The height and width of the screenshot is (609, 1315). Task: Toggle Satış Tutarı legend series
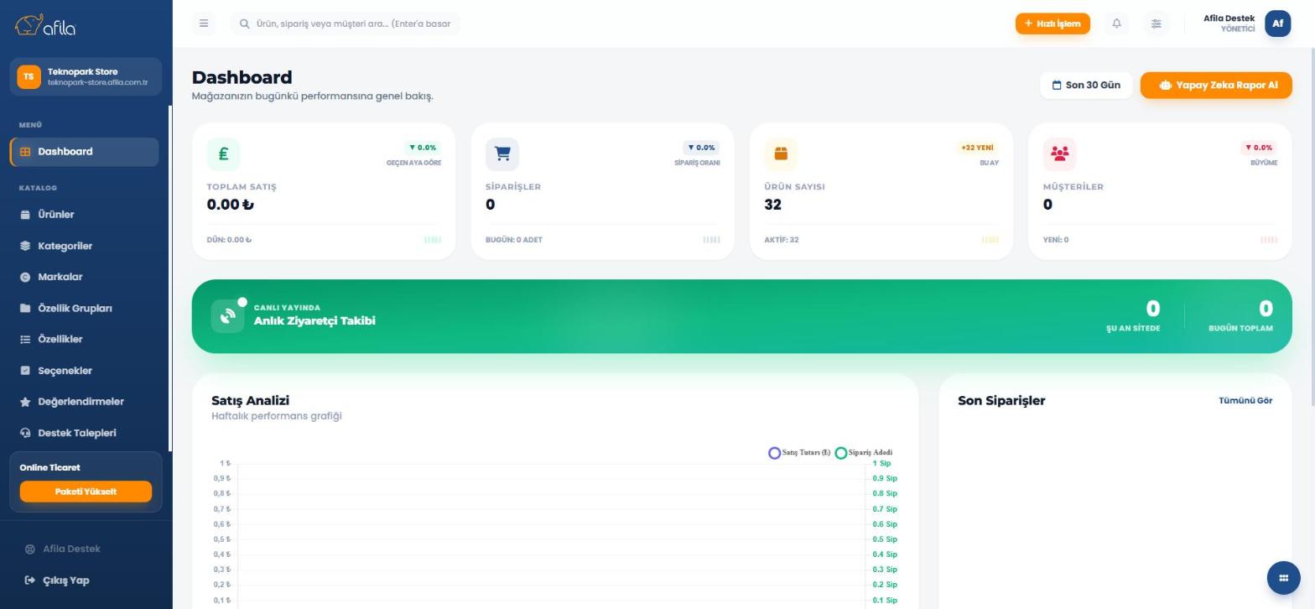click(x=799, y=453)
